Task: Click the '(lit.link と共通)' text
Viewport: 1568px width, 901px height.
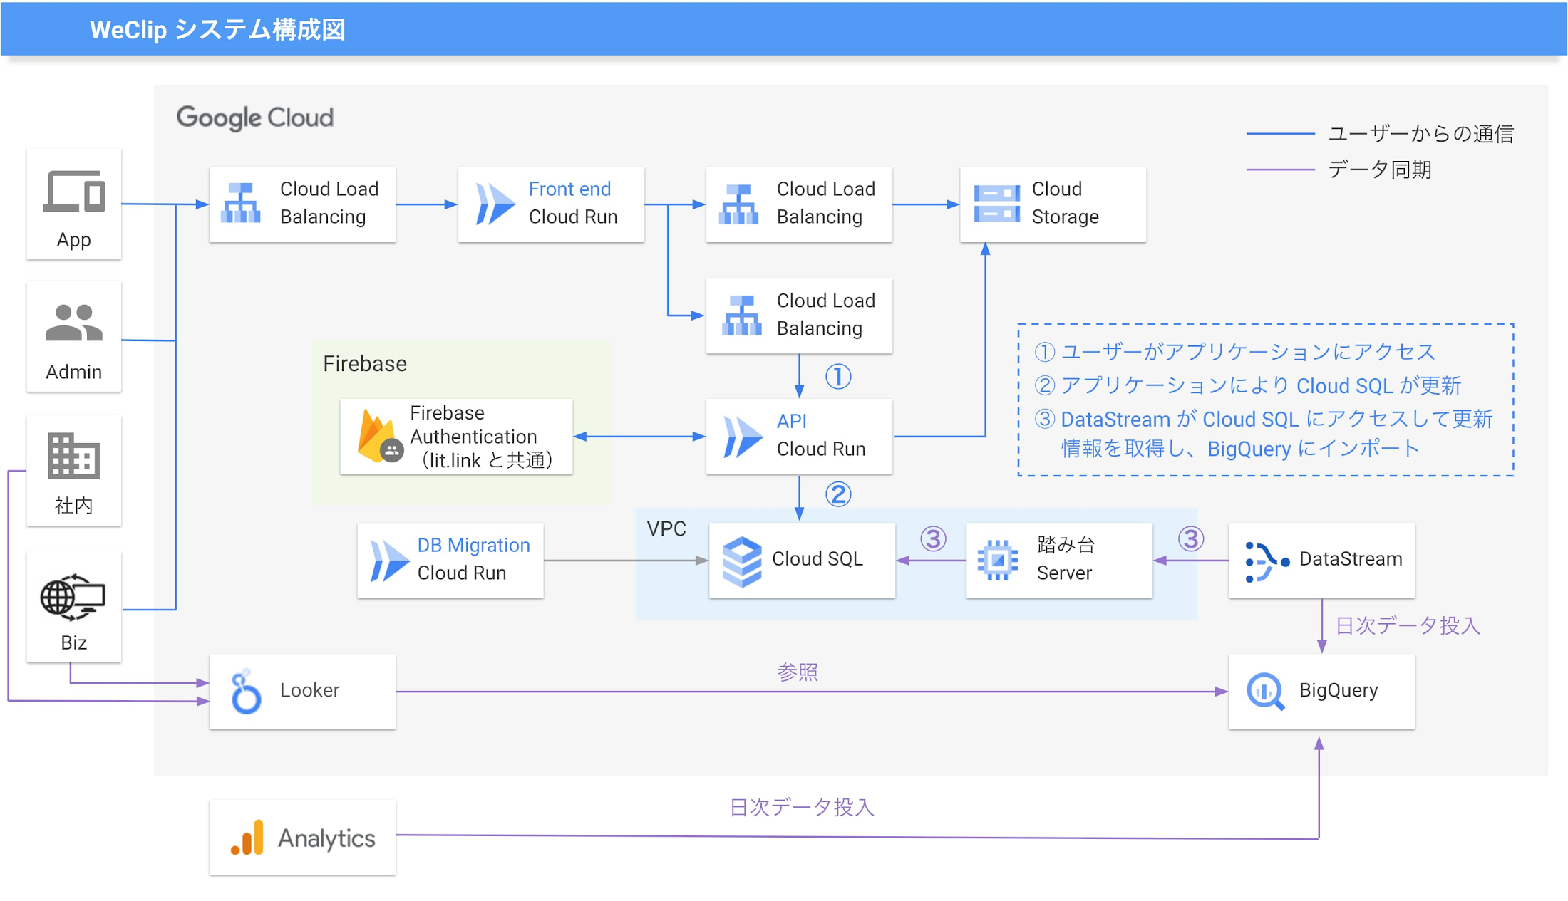Action: [487, 461]
